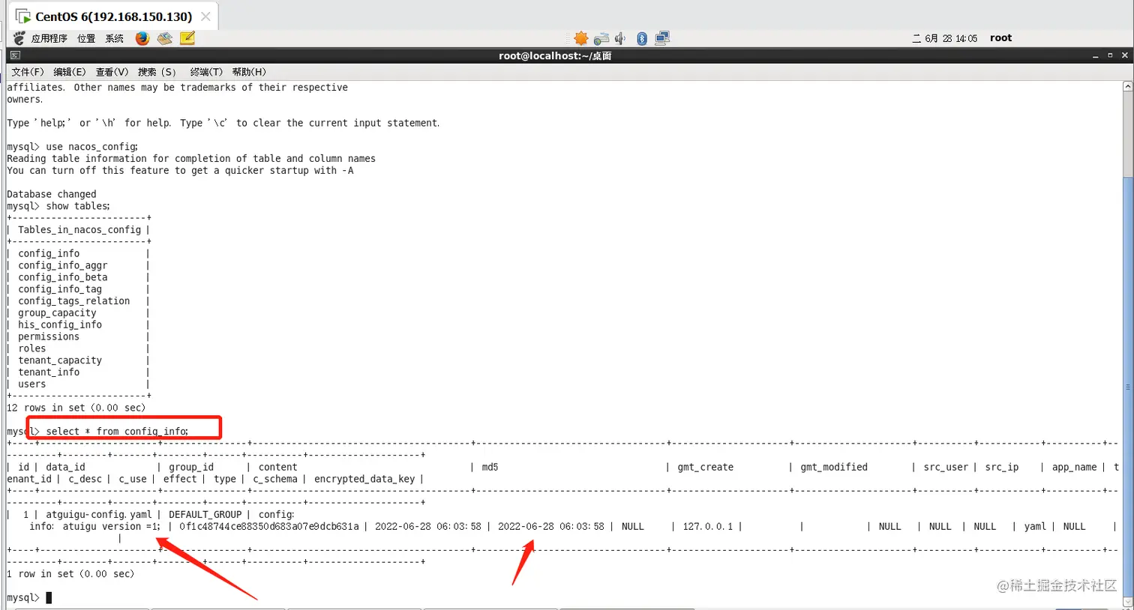Viewport: 1134px width, 610px height.
Task: Click the '127.0.0.1' src_ip value
Action: coord(708,527)
